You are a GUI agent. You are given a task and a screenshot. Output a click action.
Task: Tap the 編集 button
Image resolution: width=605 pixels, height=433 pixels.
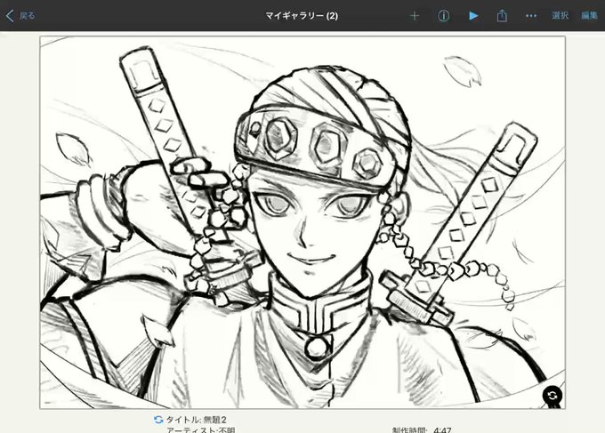point(589,16)
